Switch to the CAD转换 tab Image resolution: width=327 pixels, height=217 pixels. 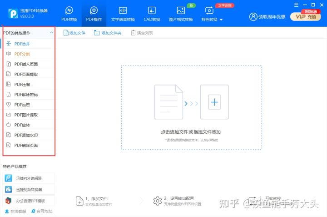(152, 14)
